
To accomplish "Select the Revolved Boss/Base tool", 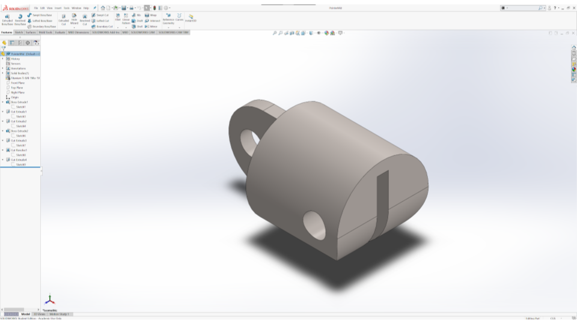I will pyautogui.click(x=20, y=19).
